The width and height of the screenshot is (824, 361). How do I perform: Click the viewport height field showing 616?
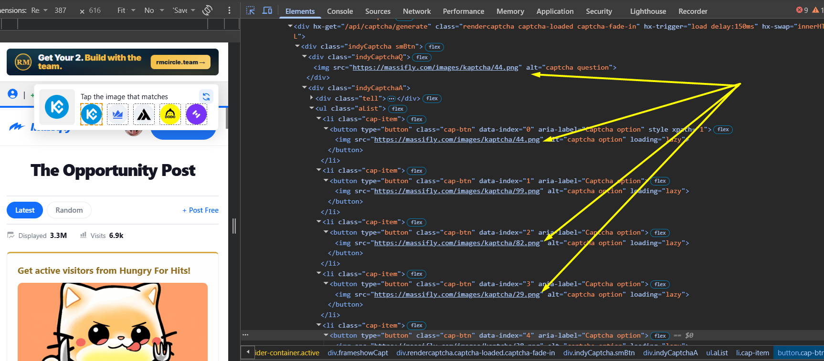pyautogui.click(x=95, y=10)
